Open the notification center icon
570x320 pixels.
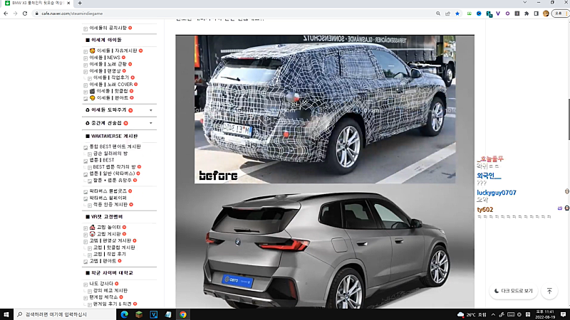point(563,314)
